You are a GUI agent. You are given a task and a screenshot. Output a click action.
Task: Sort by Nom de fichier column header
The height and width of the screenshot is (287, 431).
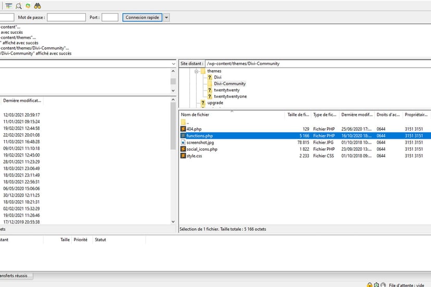[194, 114]
